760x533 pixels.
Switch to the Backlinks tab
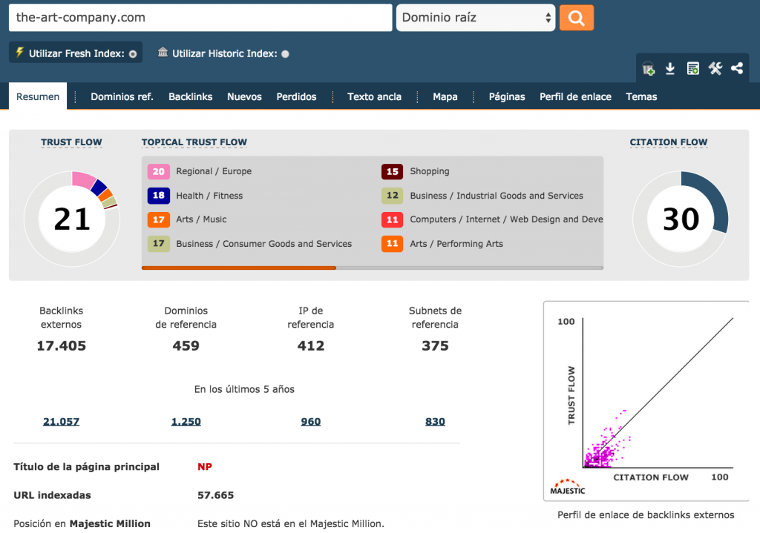tap(190, 97)
